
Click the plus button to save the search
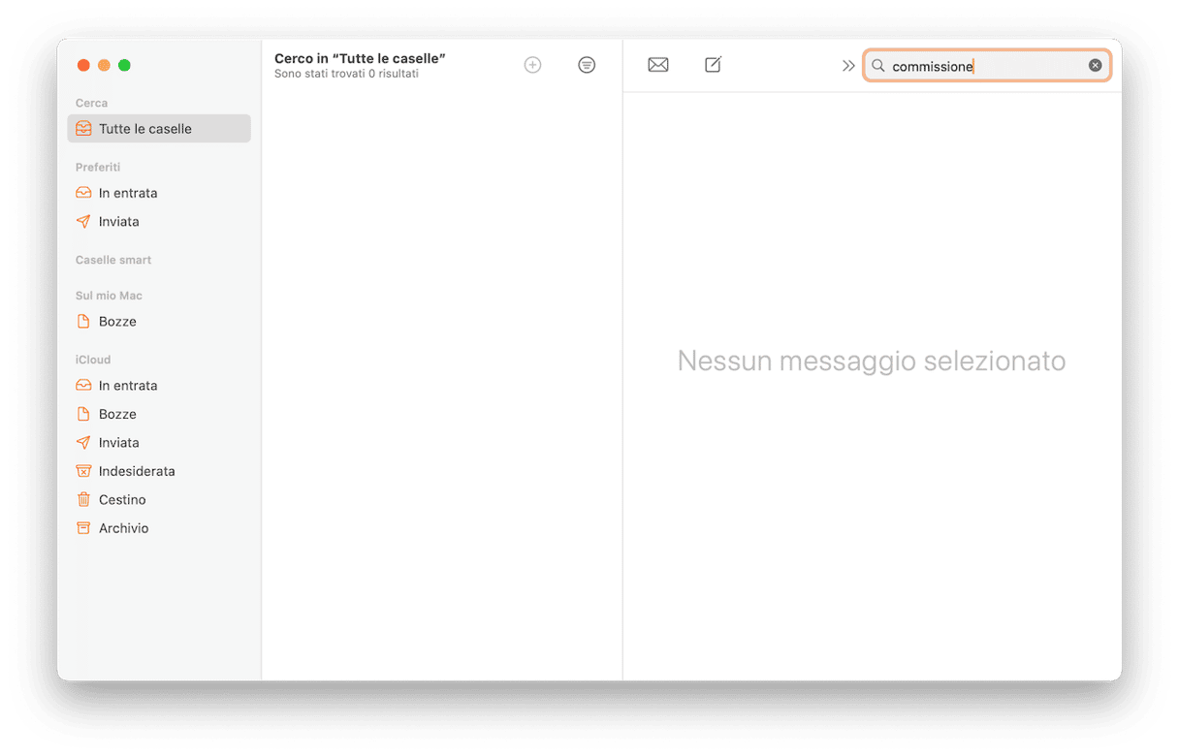(532, 65)
